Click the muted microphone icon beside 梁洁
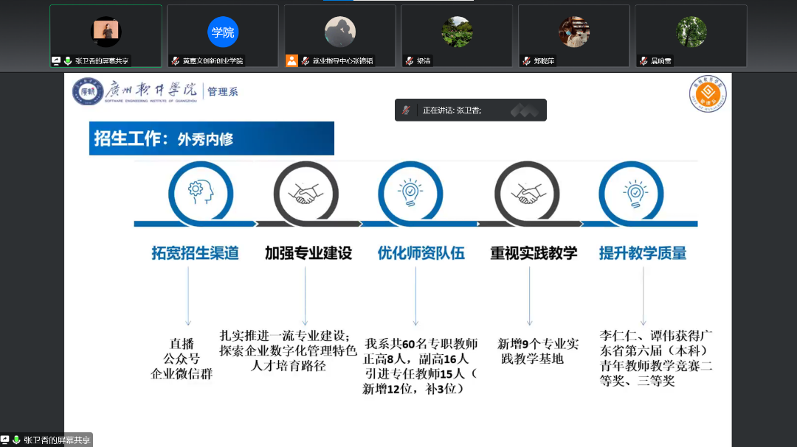The width and height of the screenshot is (797, 447). [x=410, y=61]
